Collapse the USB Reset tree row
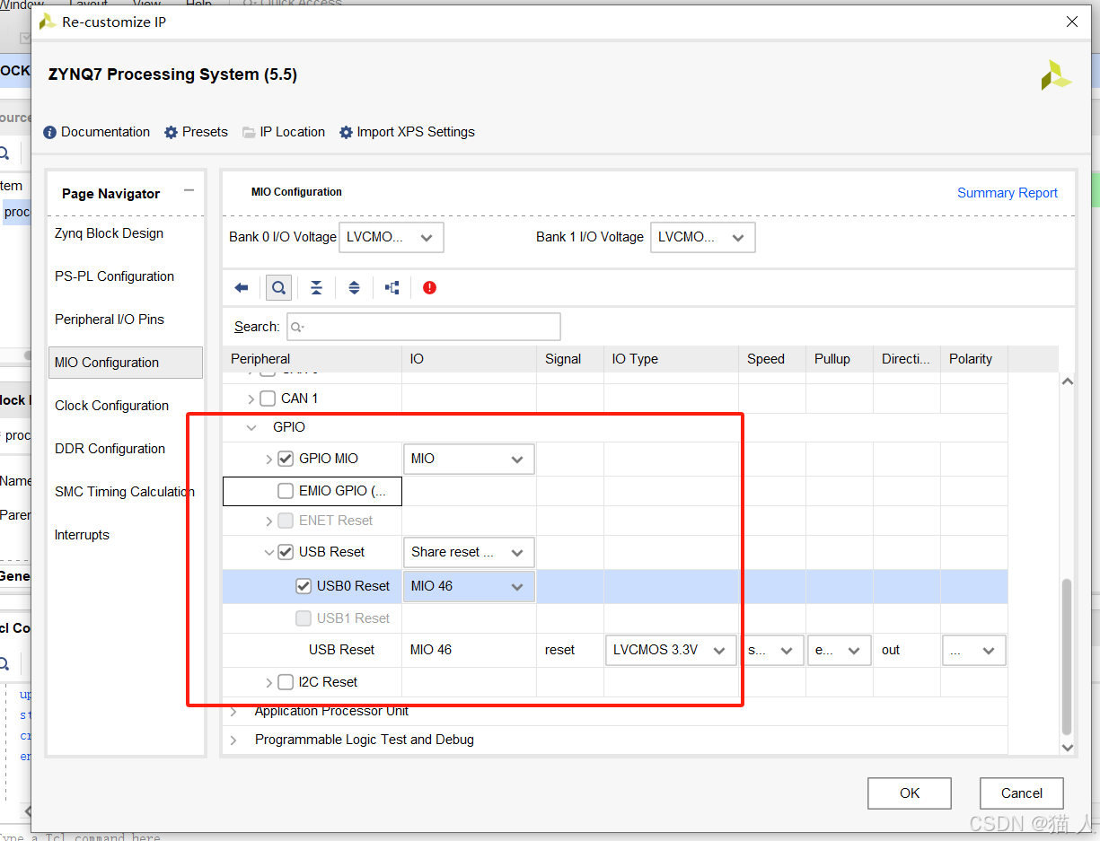 click(268, 553)
